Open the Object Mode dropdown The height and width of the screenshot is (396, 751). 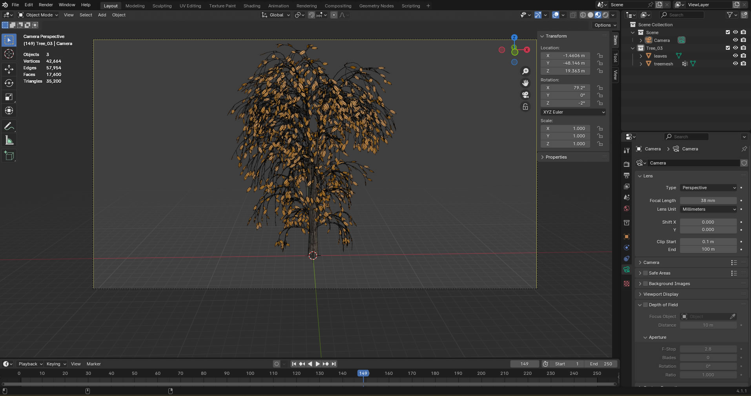(38, 15)
